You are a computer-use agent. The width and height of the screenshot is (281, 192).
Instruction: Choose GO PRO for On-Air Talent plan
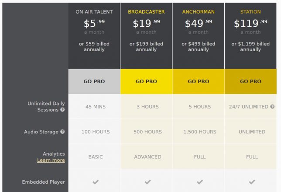[x=94, y=81]
